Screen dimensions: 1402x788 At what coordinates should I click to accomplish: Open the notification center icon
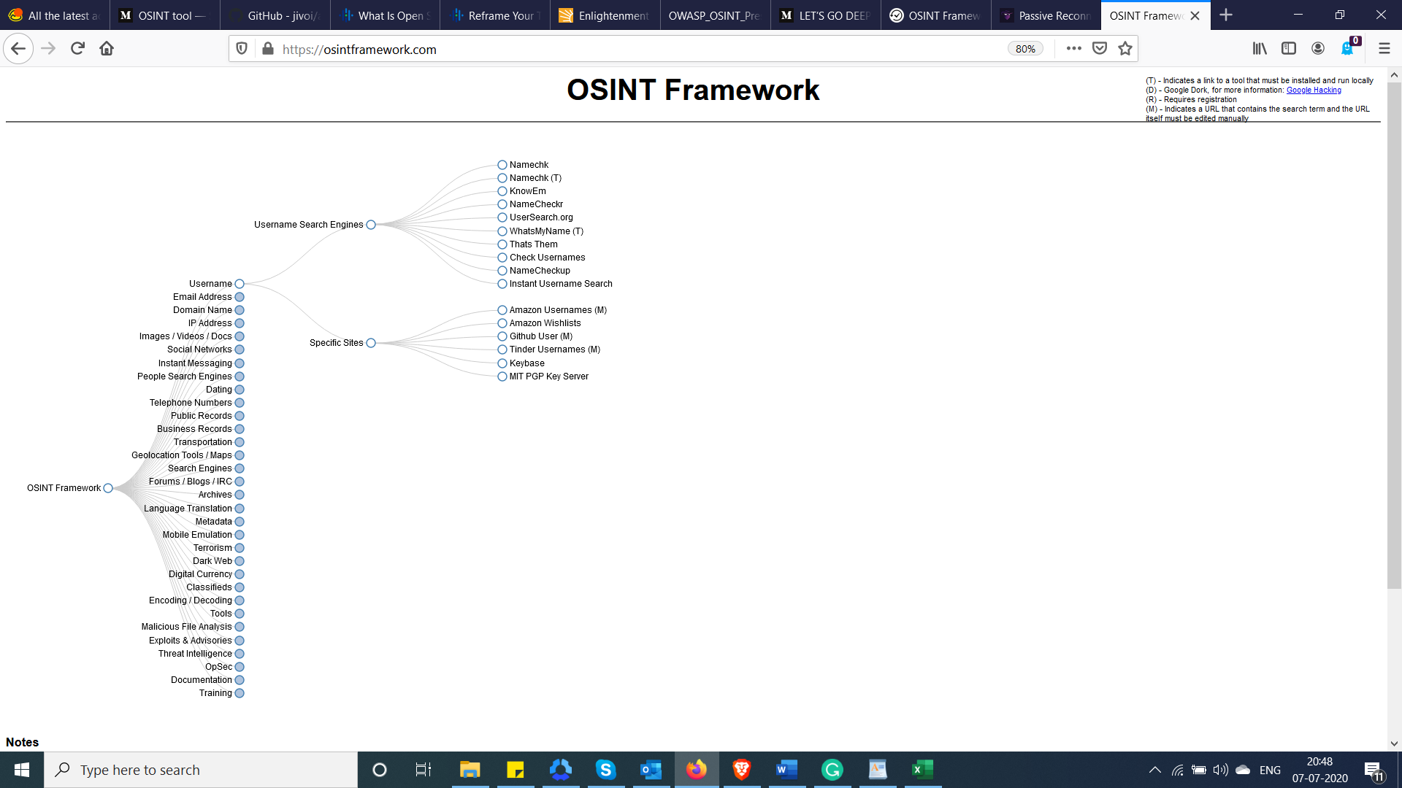[x=1374, y=770]
